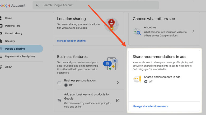Go to Data & privacy section
The height and width of the screenshot is (115, 206).
[14, 34]
